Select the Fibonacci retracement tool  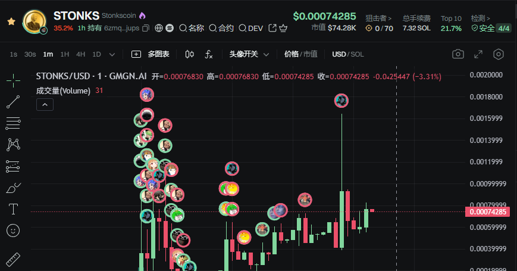[13, 123]
